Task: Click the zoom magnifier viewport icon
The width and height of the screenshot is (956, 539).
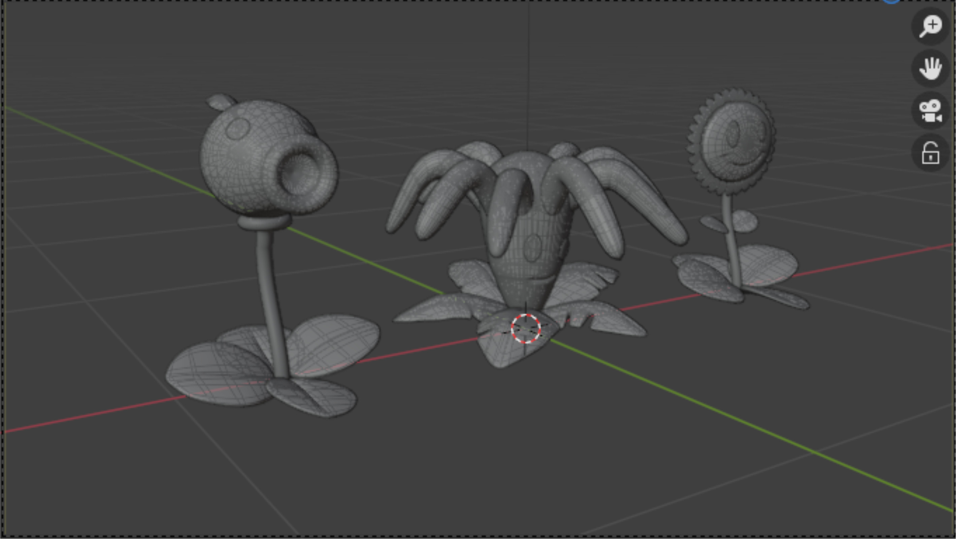Action: [930, 27]
